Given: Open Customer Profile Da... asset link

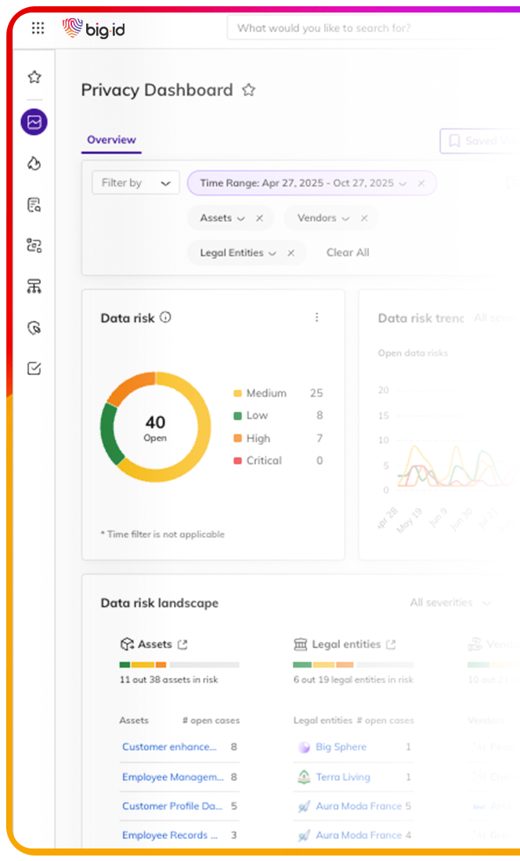Looking at the screenshot, I should click(x=172, y=806).
